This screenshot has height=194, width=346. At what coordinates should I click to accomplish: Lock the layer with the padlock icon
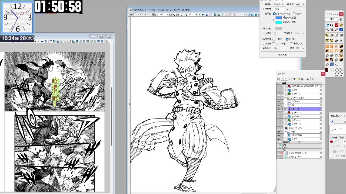tap(307, 79)
